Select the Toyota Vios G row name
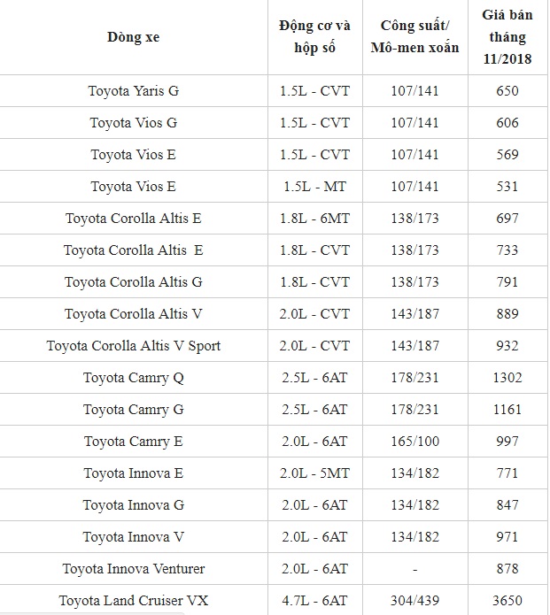550x615 pixels. click(x=134, y=123)
